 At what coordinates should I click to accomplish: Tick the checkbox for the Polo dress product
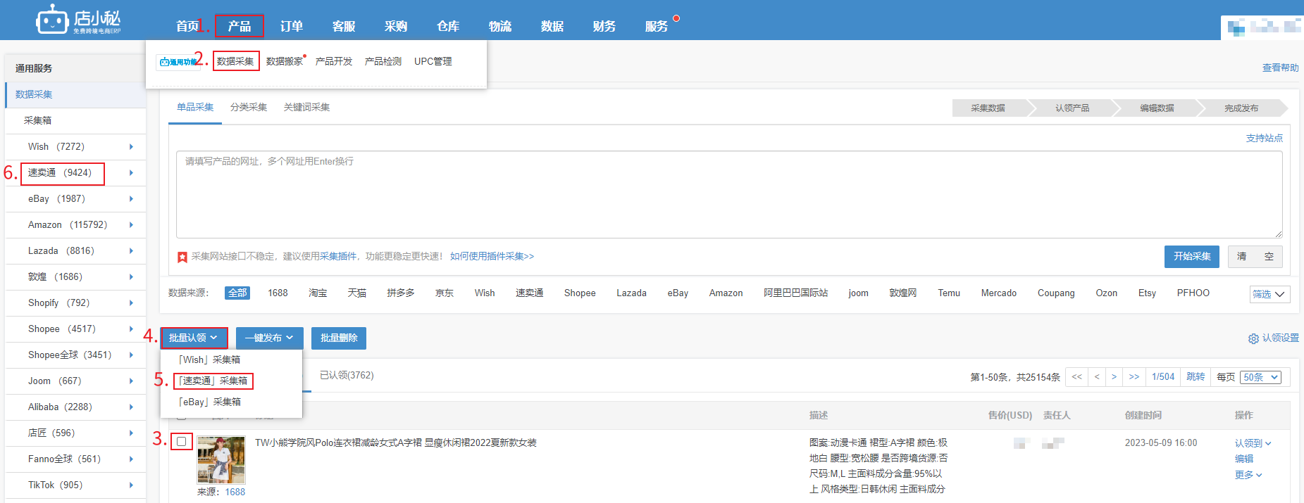tap(182, 441)
